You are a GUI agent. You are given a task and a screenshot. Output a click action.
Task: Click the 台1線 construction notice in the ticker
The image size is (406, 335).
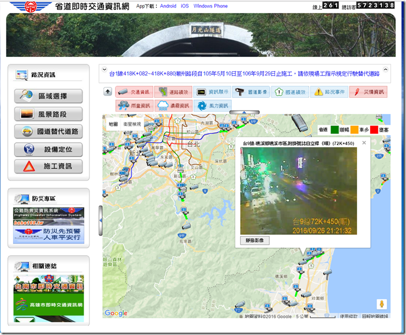tap(244, 74)
